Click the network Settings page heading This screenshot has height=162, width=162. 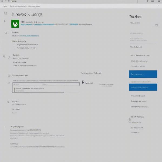[27, 14]
